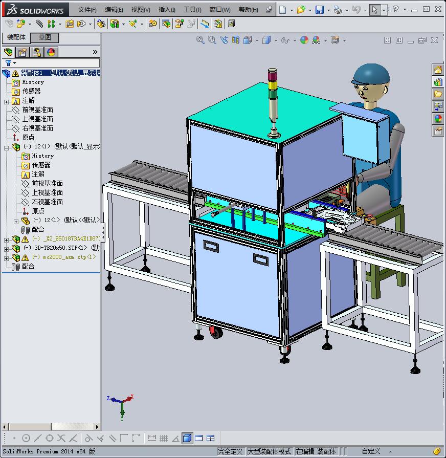Screen dimensions: 446x458
Task: Click the Mate paperclip icon in toolbar
Action: pos(39,24)
